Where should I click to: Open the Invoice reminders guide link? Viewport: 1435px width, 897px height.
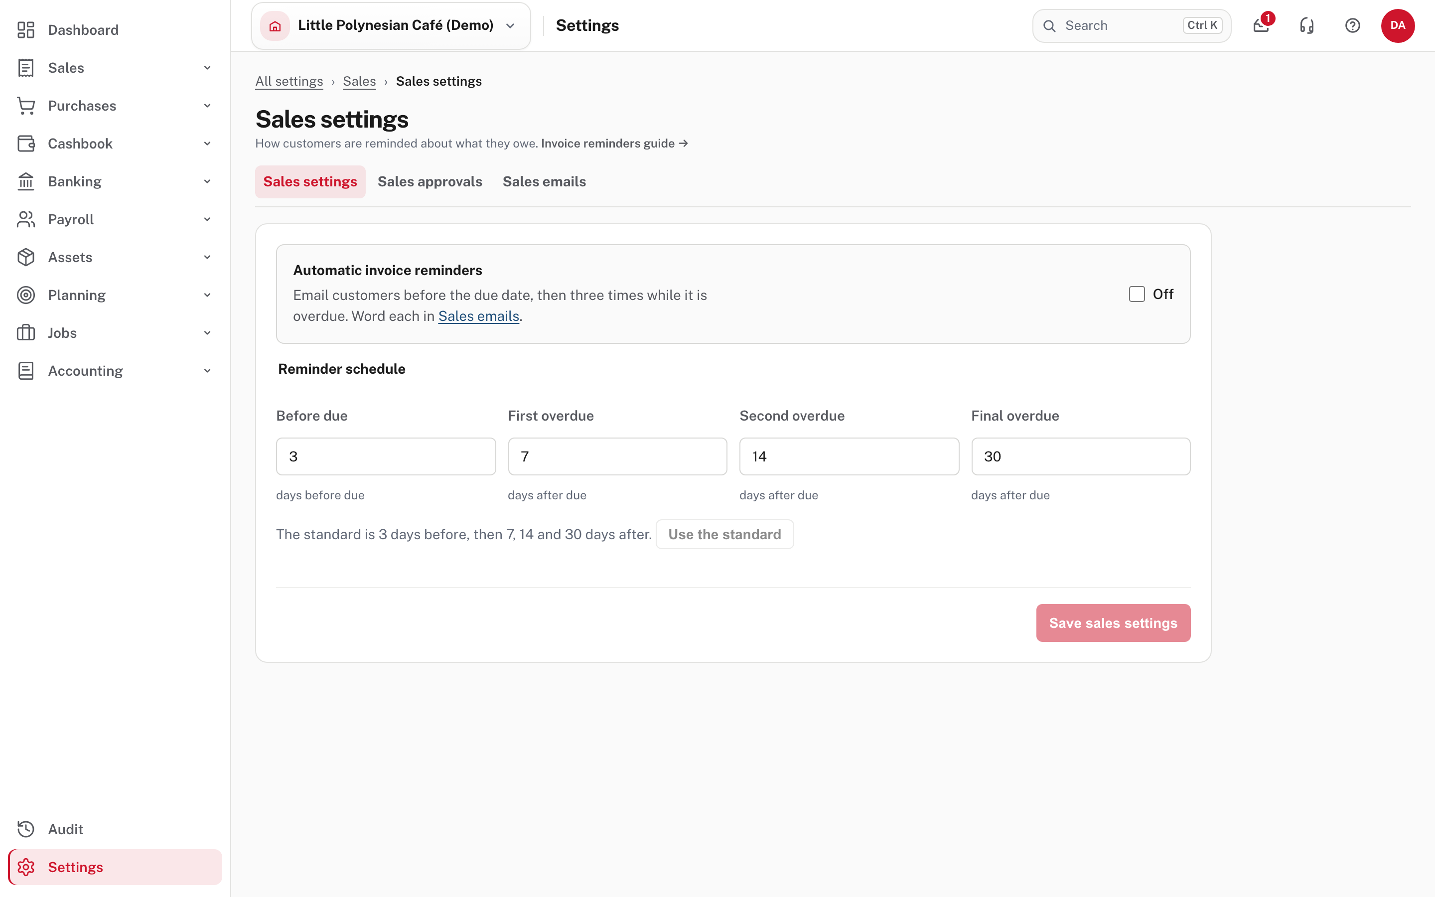(614, 144)
